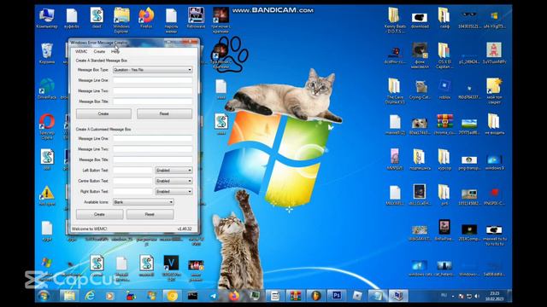The height and width of the screenshot is (307, 547).
Task: Click the volume speaker tray icon
Action: click(x=477, y=296)
